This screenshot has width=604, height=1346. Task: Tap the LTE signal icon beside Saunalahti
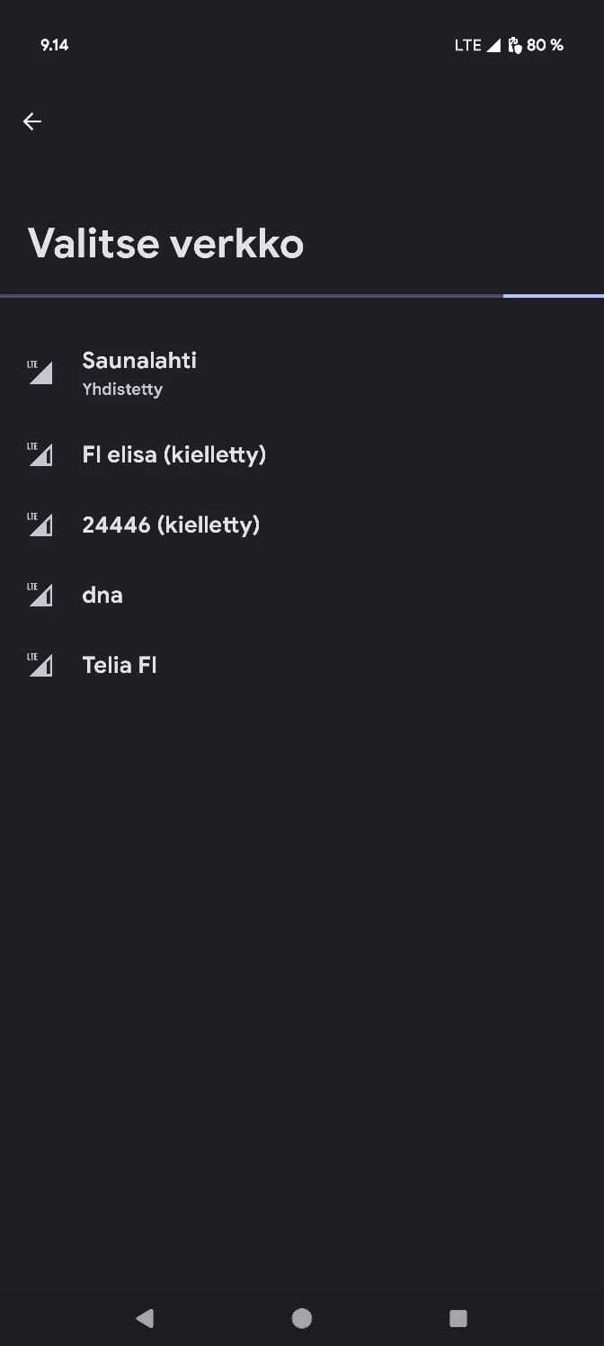pos(40,372)
